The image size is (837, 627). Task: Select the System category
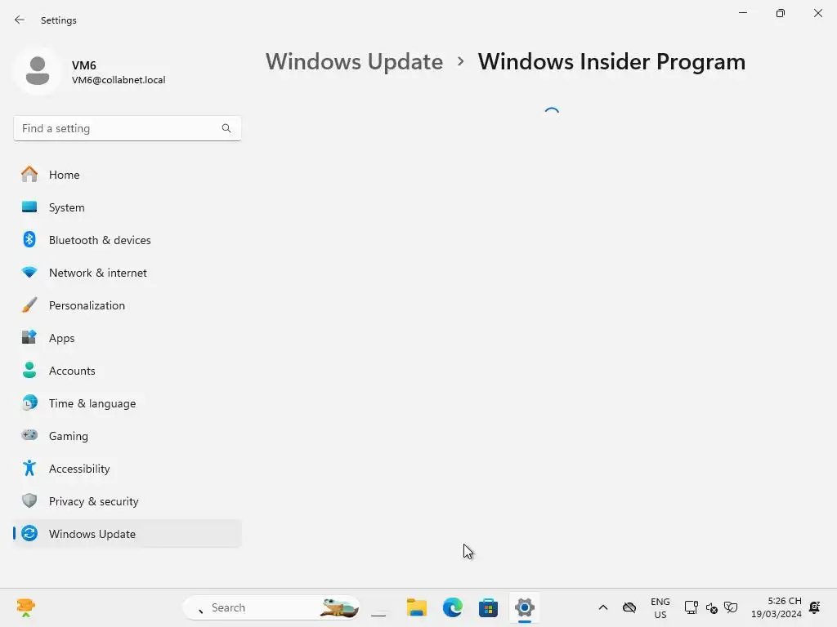127,207
